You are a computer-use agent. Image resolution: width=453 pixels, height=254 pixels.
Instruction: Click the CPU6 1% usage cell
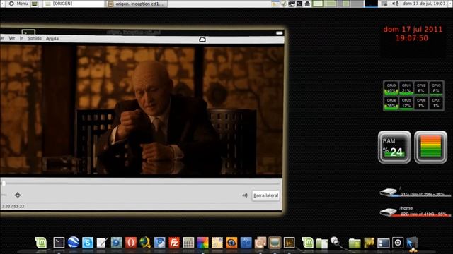coord(421,103)
